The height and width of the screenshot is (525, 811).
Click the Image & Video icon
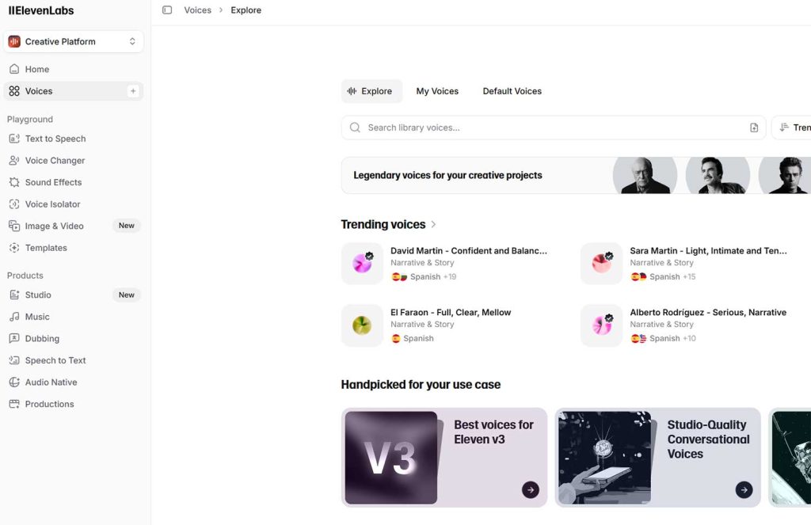tap(14, 226)
